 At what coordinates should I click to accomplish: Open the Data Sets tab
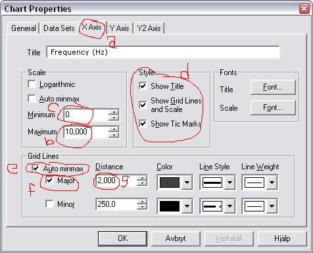[59, 28]
